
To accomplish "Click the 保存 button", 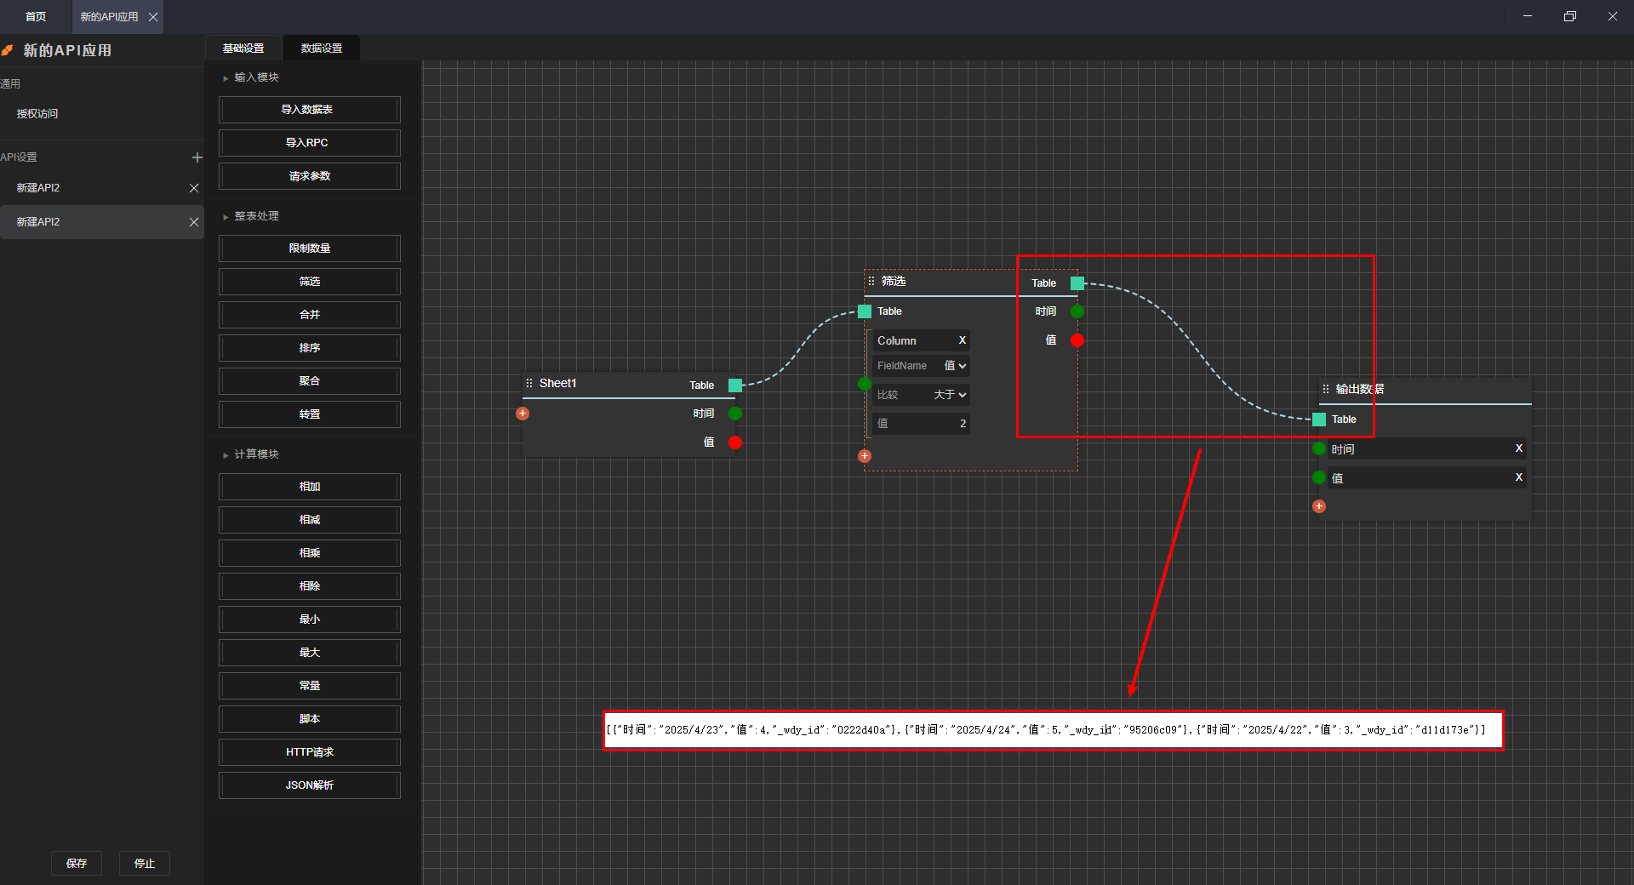I will [77, 863].
